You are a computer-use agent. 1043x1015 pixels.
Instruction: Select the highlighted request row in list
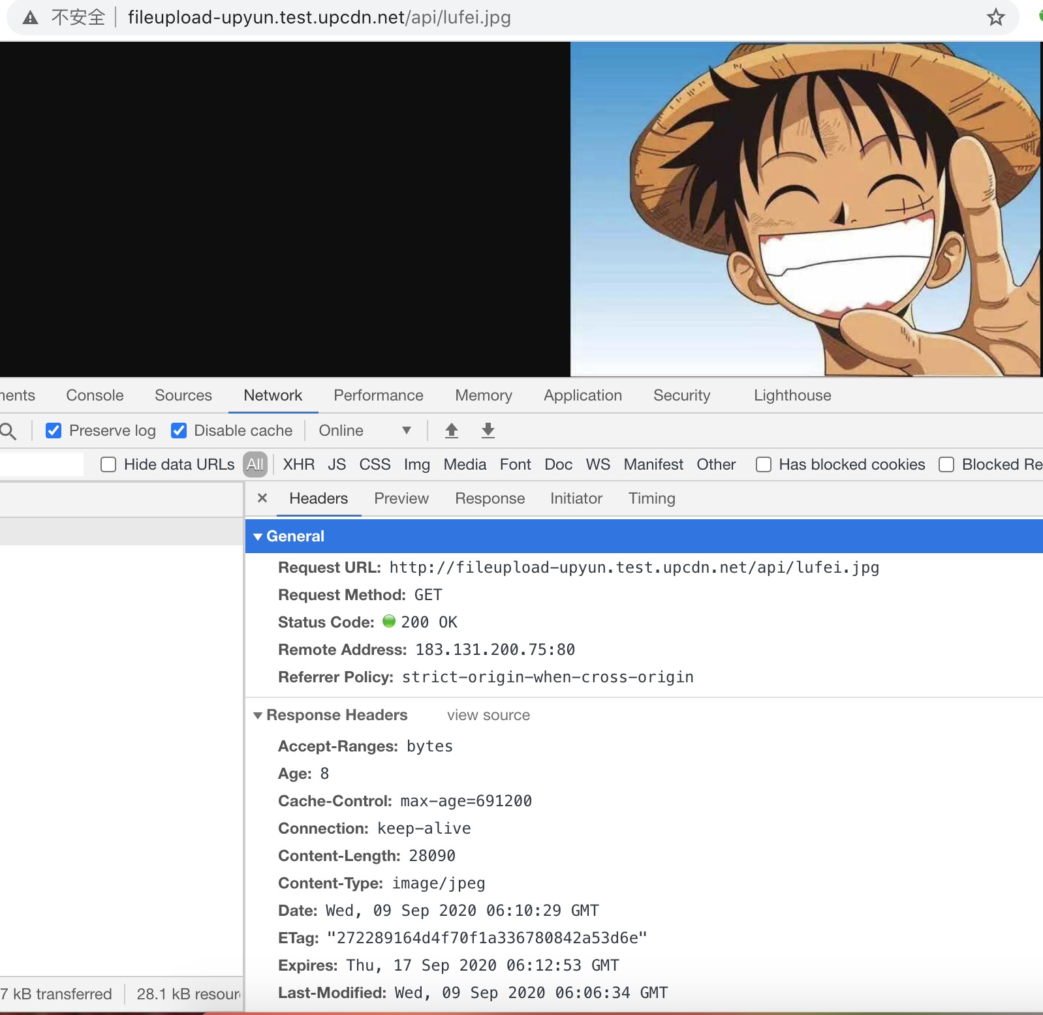pyautogui.click(x=121, y=532)
